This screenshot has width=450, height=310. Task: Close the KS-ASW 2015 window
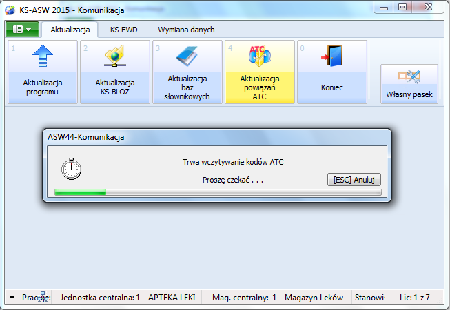(428, 7)
